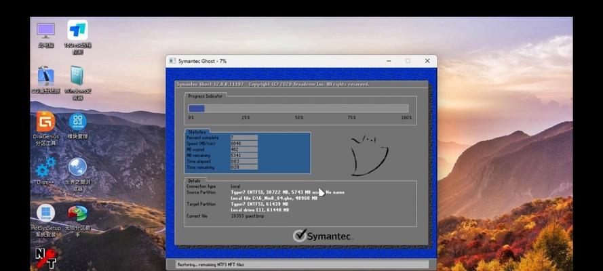
Task: Click the MB remaining value 5341
Action: click(x=244, y=155)
